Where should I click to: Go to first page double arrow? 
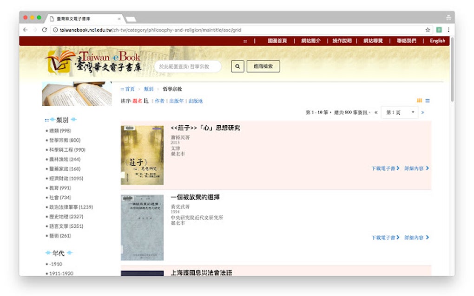376,113
